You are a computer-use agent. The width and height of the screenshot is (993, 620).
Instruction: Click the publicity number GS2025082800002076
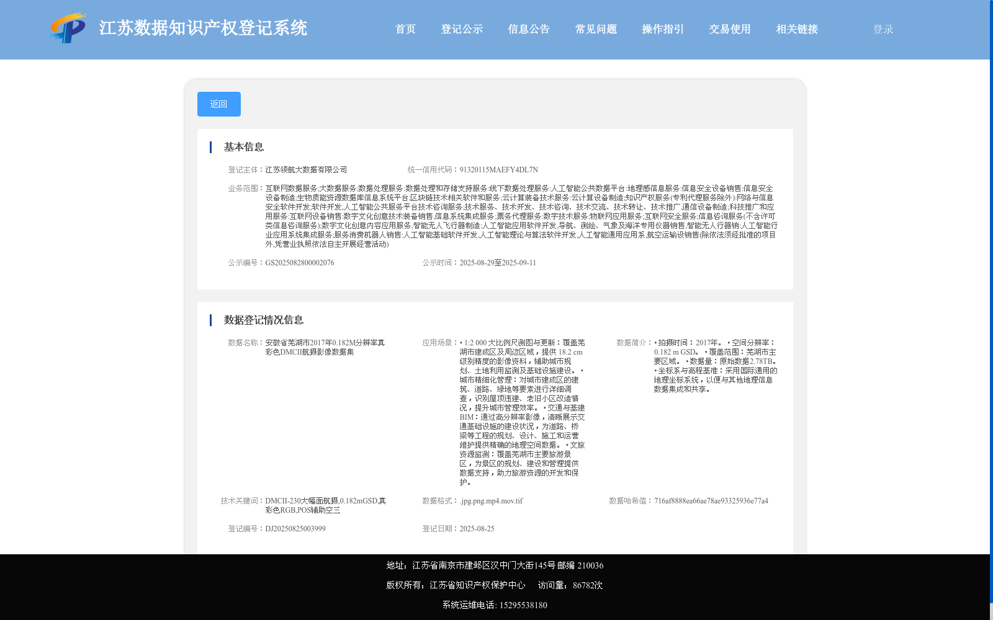300,263
